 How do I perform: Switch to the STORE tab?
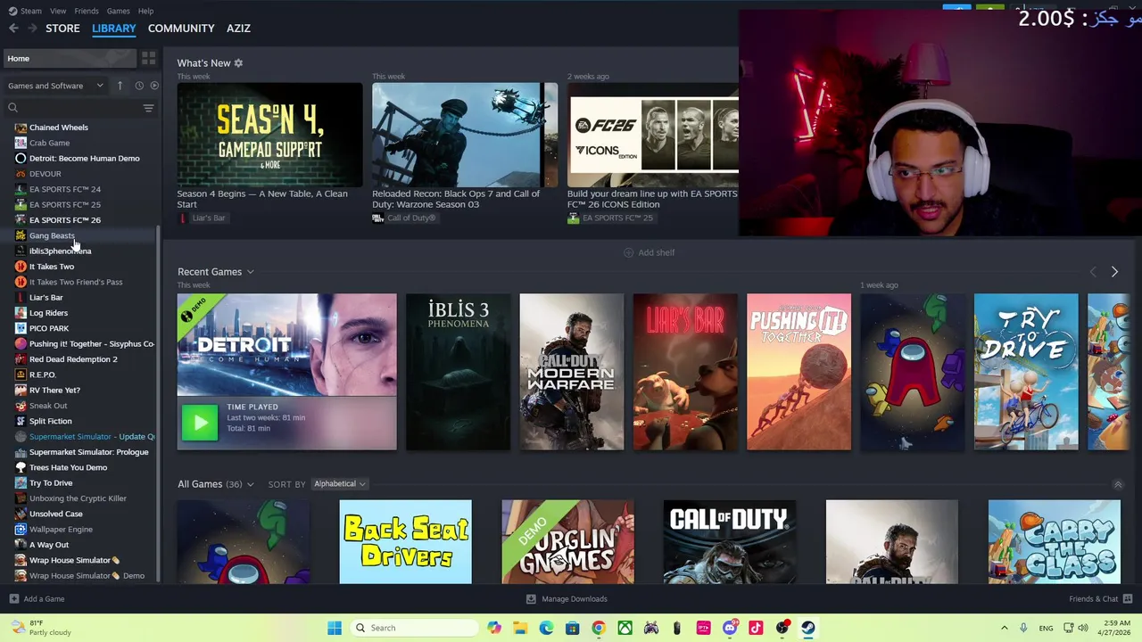click(62, 29)
